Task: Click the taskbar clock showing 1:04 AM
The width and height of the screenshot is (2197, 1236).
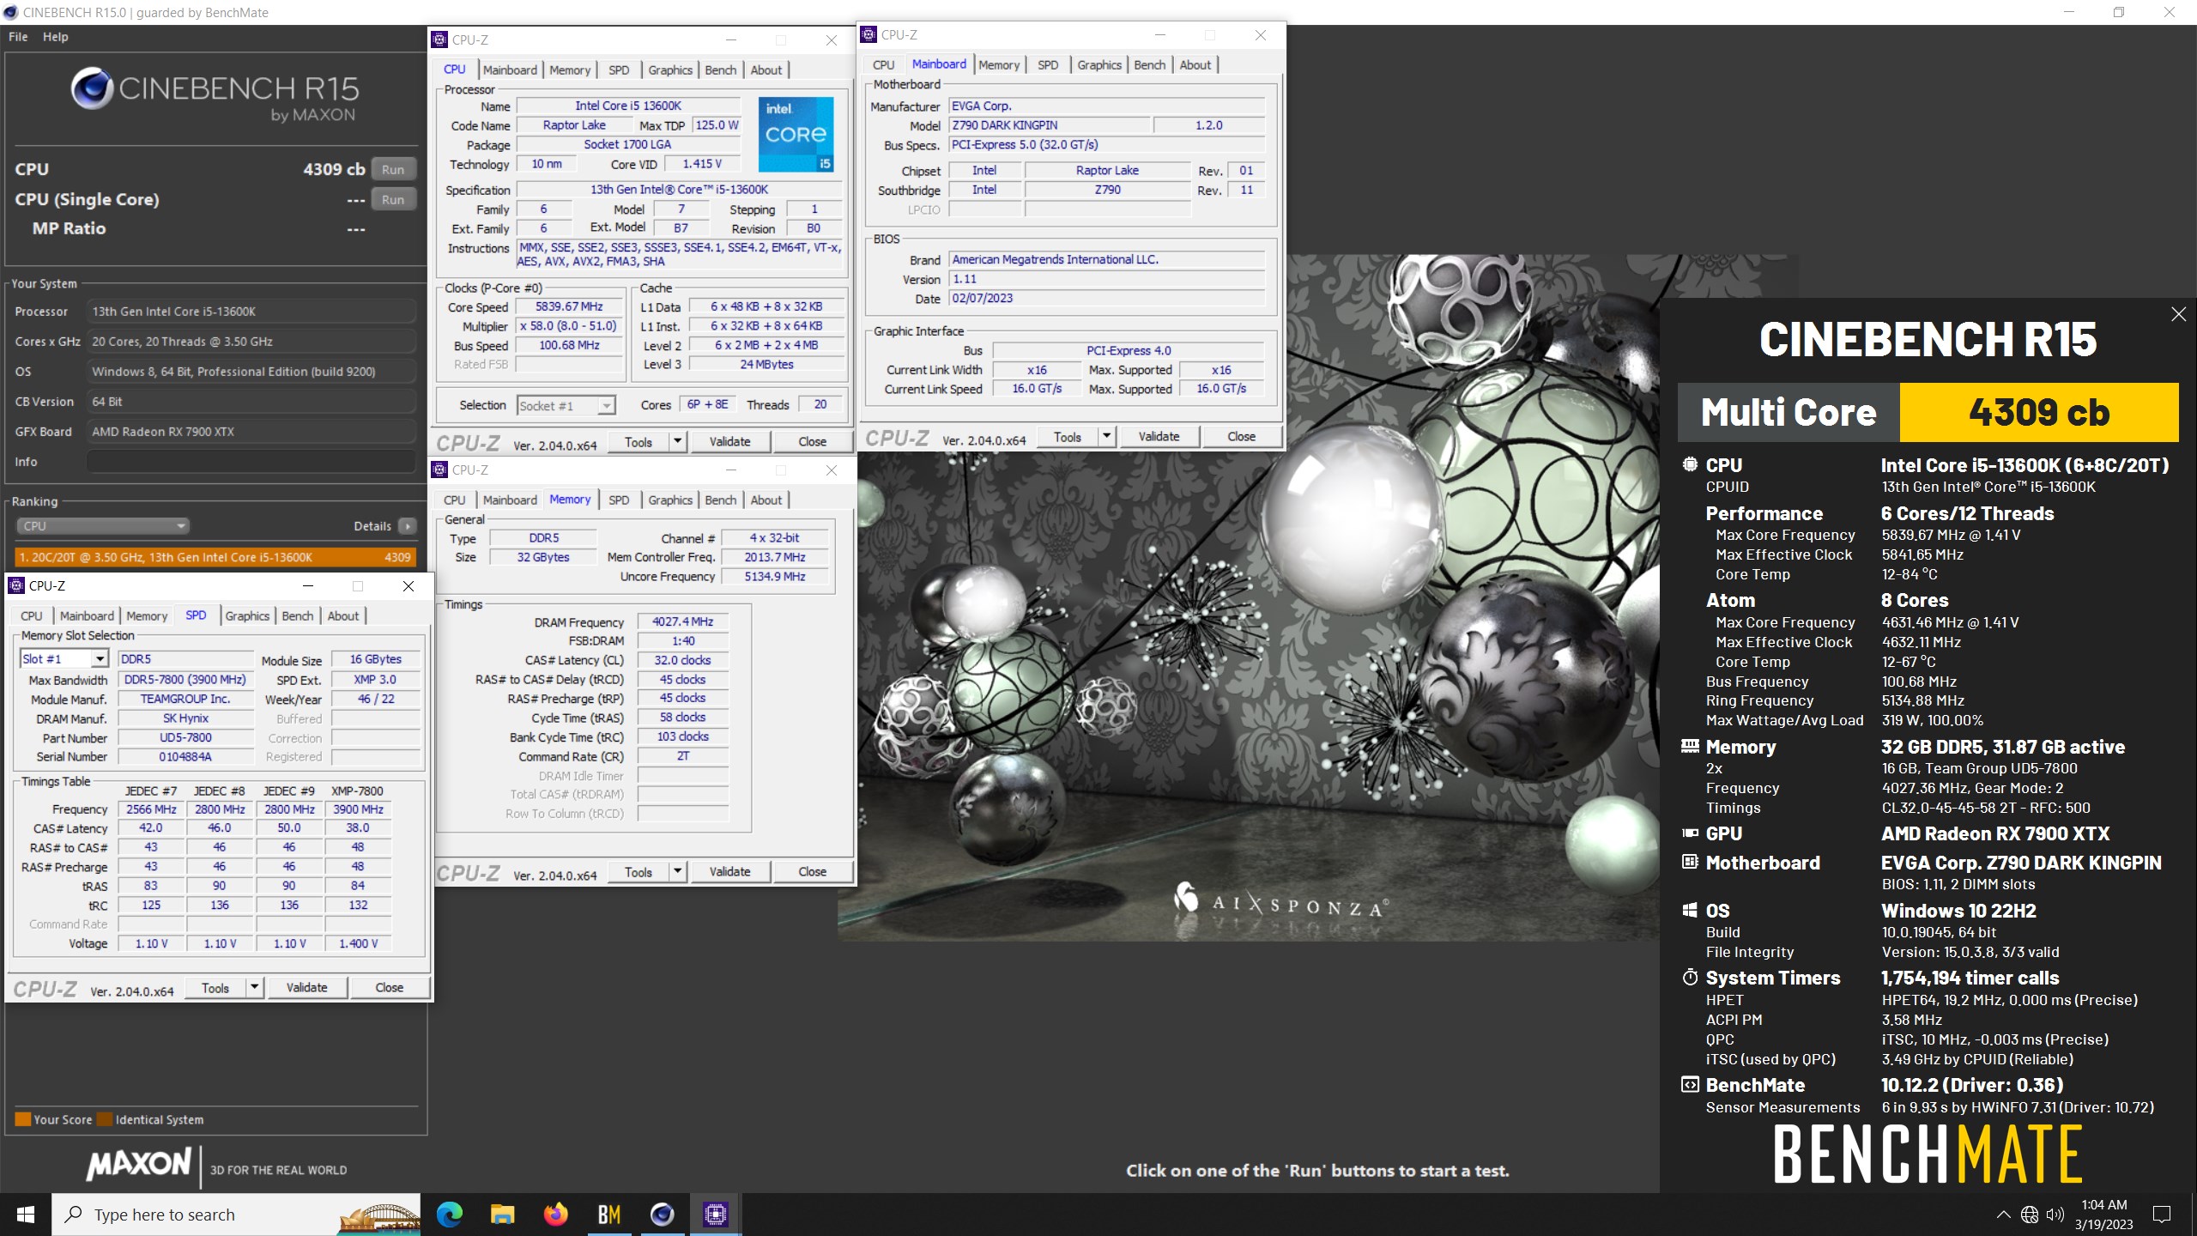Action: pos(2103,1215)
